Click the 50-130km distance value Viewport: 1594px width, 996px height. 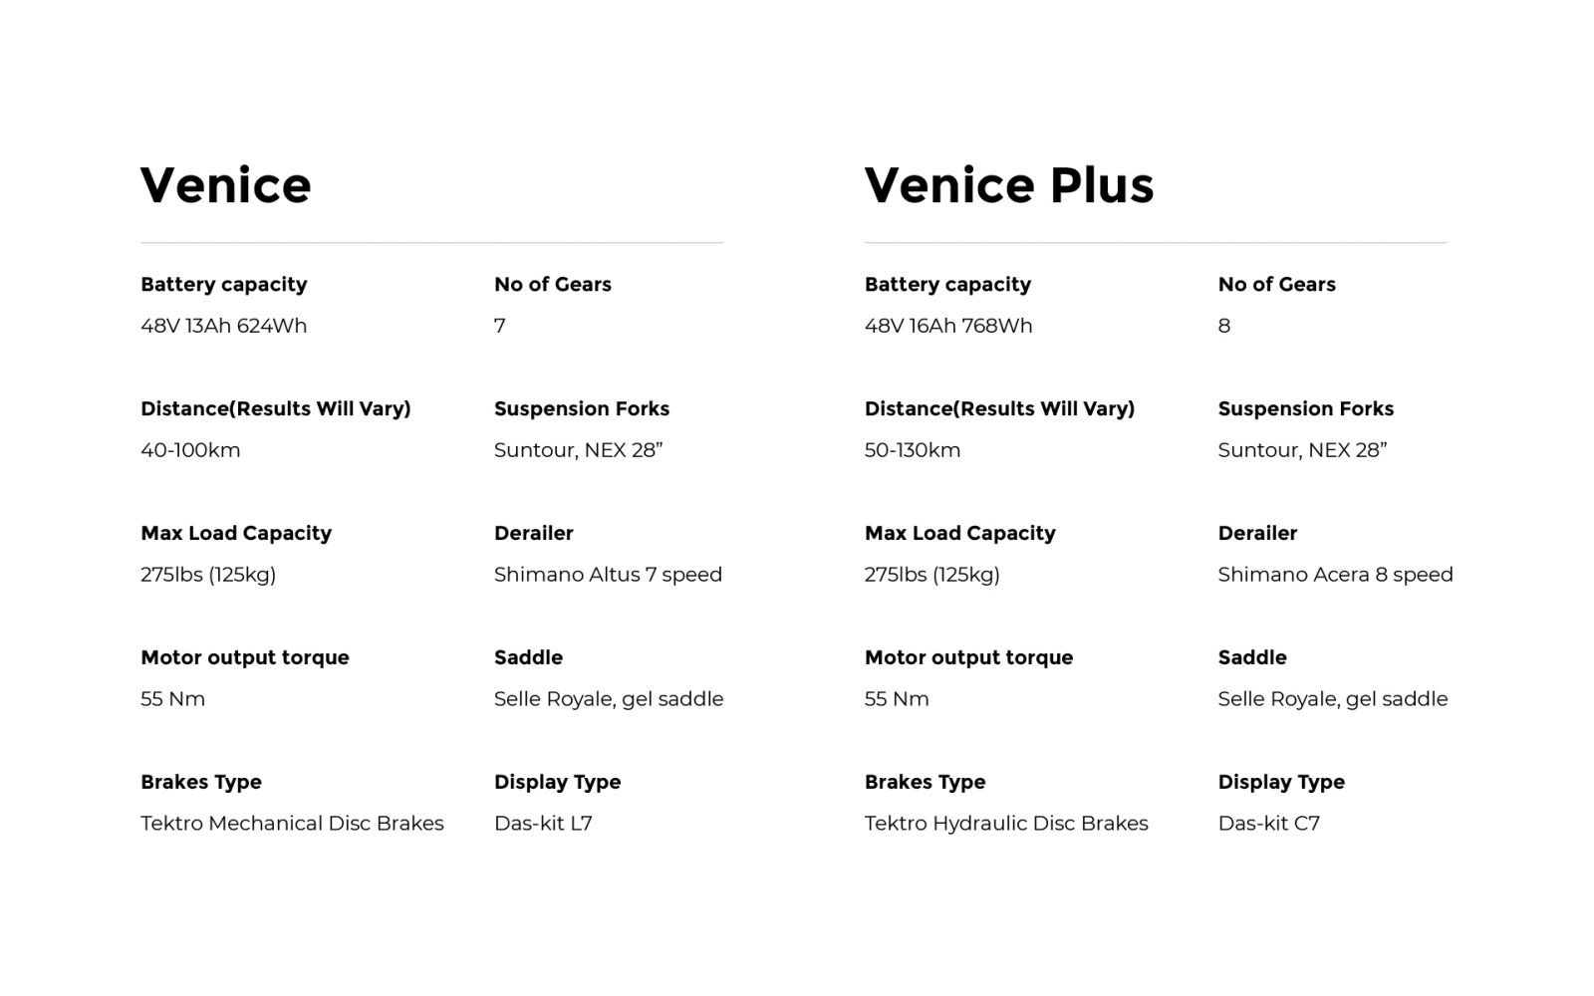pyautogui.click(x=912, y=450)
